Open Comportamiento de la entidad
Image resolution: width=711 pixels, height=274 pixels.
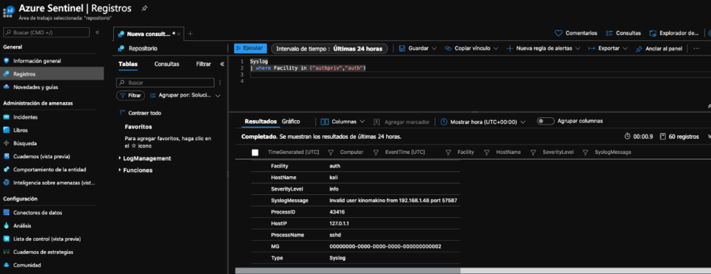point(49,169)
